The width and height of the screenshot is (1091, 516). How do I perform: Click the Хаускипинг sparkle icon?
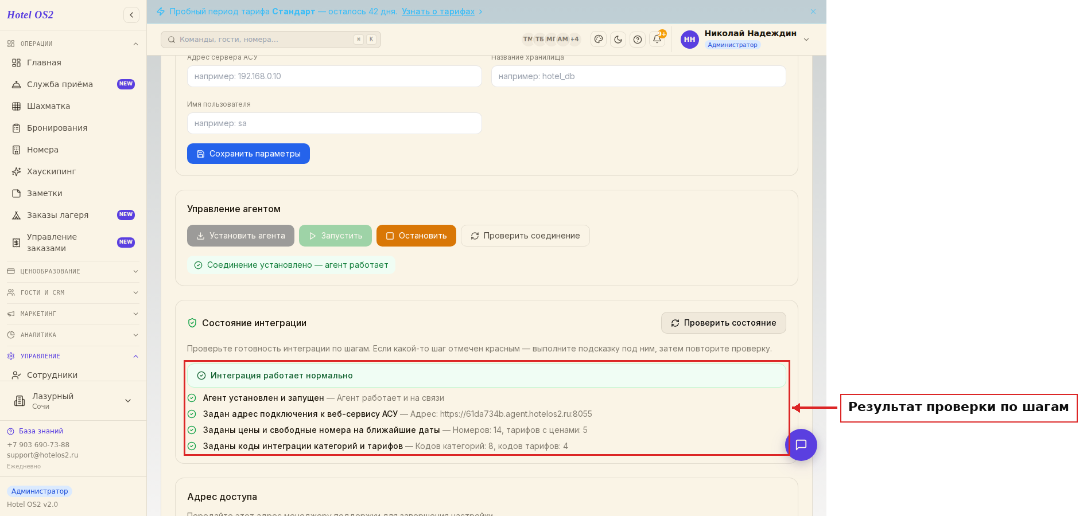tap(17, 171)
